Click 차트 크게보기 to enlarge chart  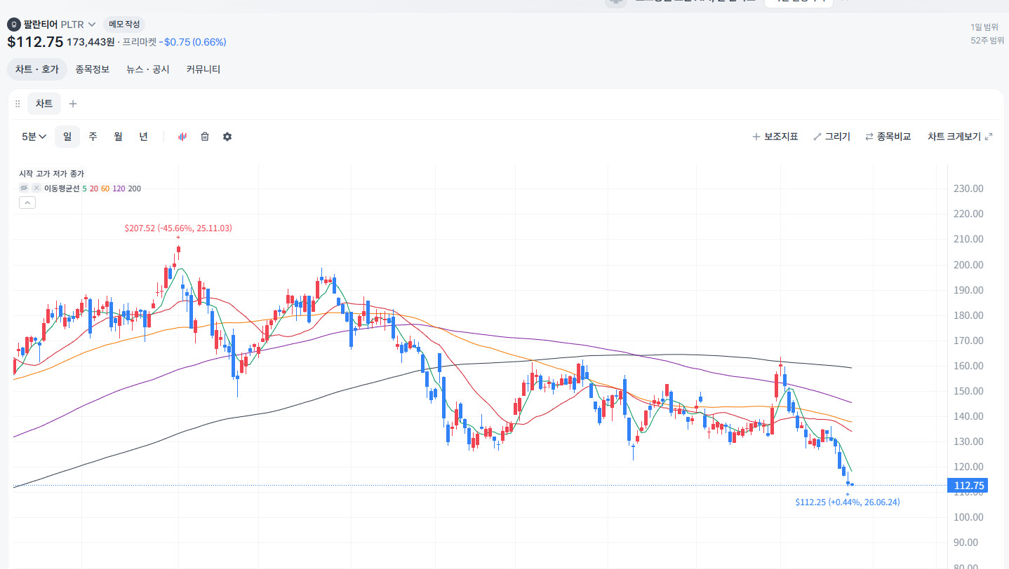point(960,137)
